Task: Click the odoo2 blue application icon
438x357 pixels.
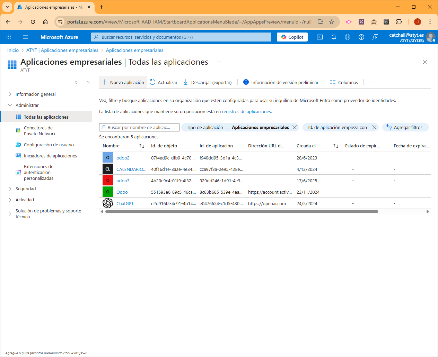Action: [x=108, y=158]
